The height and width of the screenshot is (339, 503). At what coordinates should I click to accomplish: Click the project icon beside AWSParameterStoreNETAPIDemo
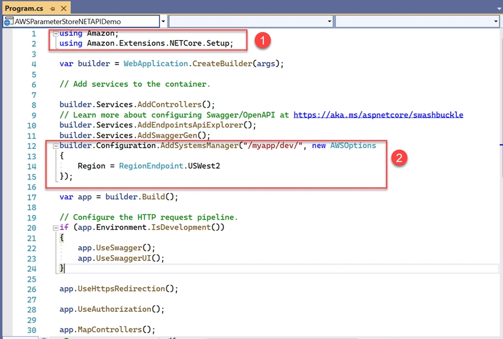click(x=8, y=21)
